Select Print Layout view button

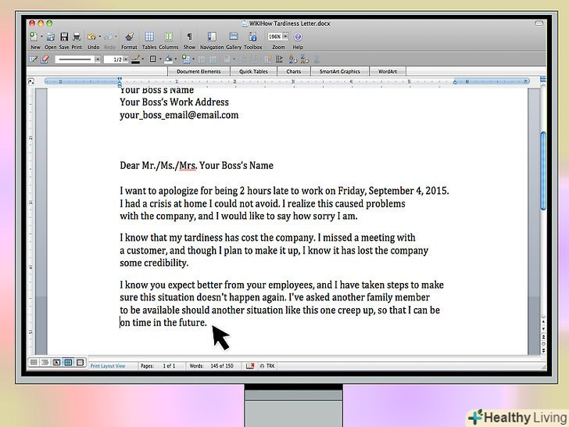[68, 362]
